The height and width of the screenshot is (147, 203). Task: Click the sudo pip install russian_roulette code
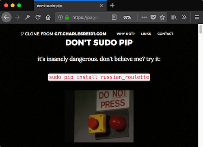(99, 77)
